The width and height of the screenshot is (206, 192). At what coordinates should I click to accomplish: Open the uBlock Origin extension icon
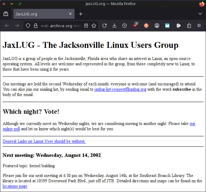tap(135, 25)
